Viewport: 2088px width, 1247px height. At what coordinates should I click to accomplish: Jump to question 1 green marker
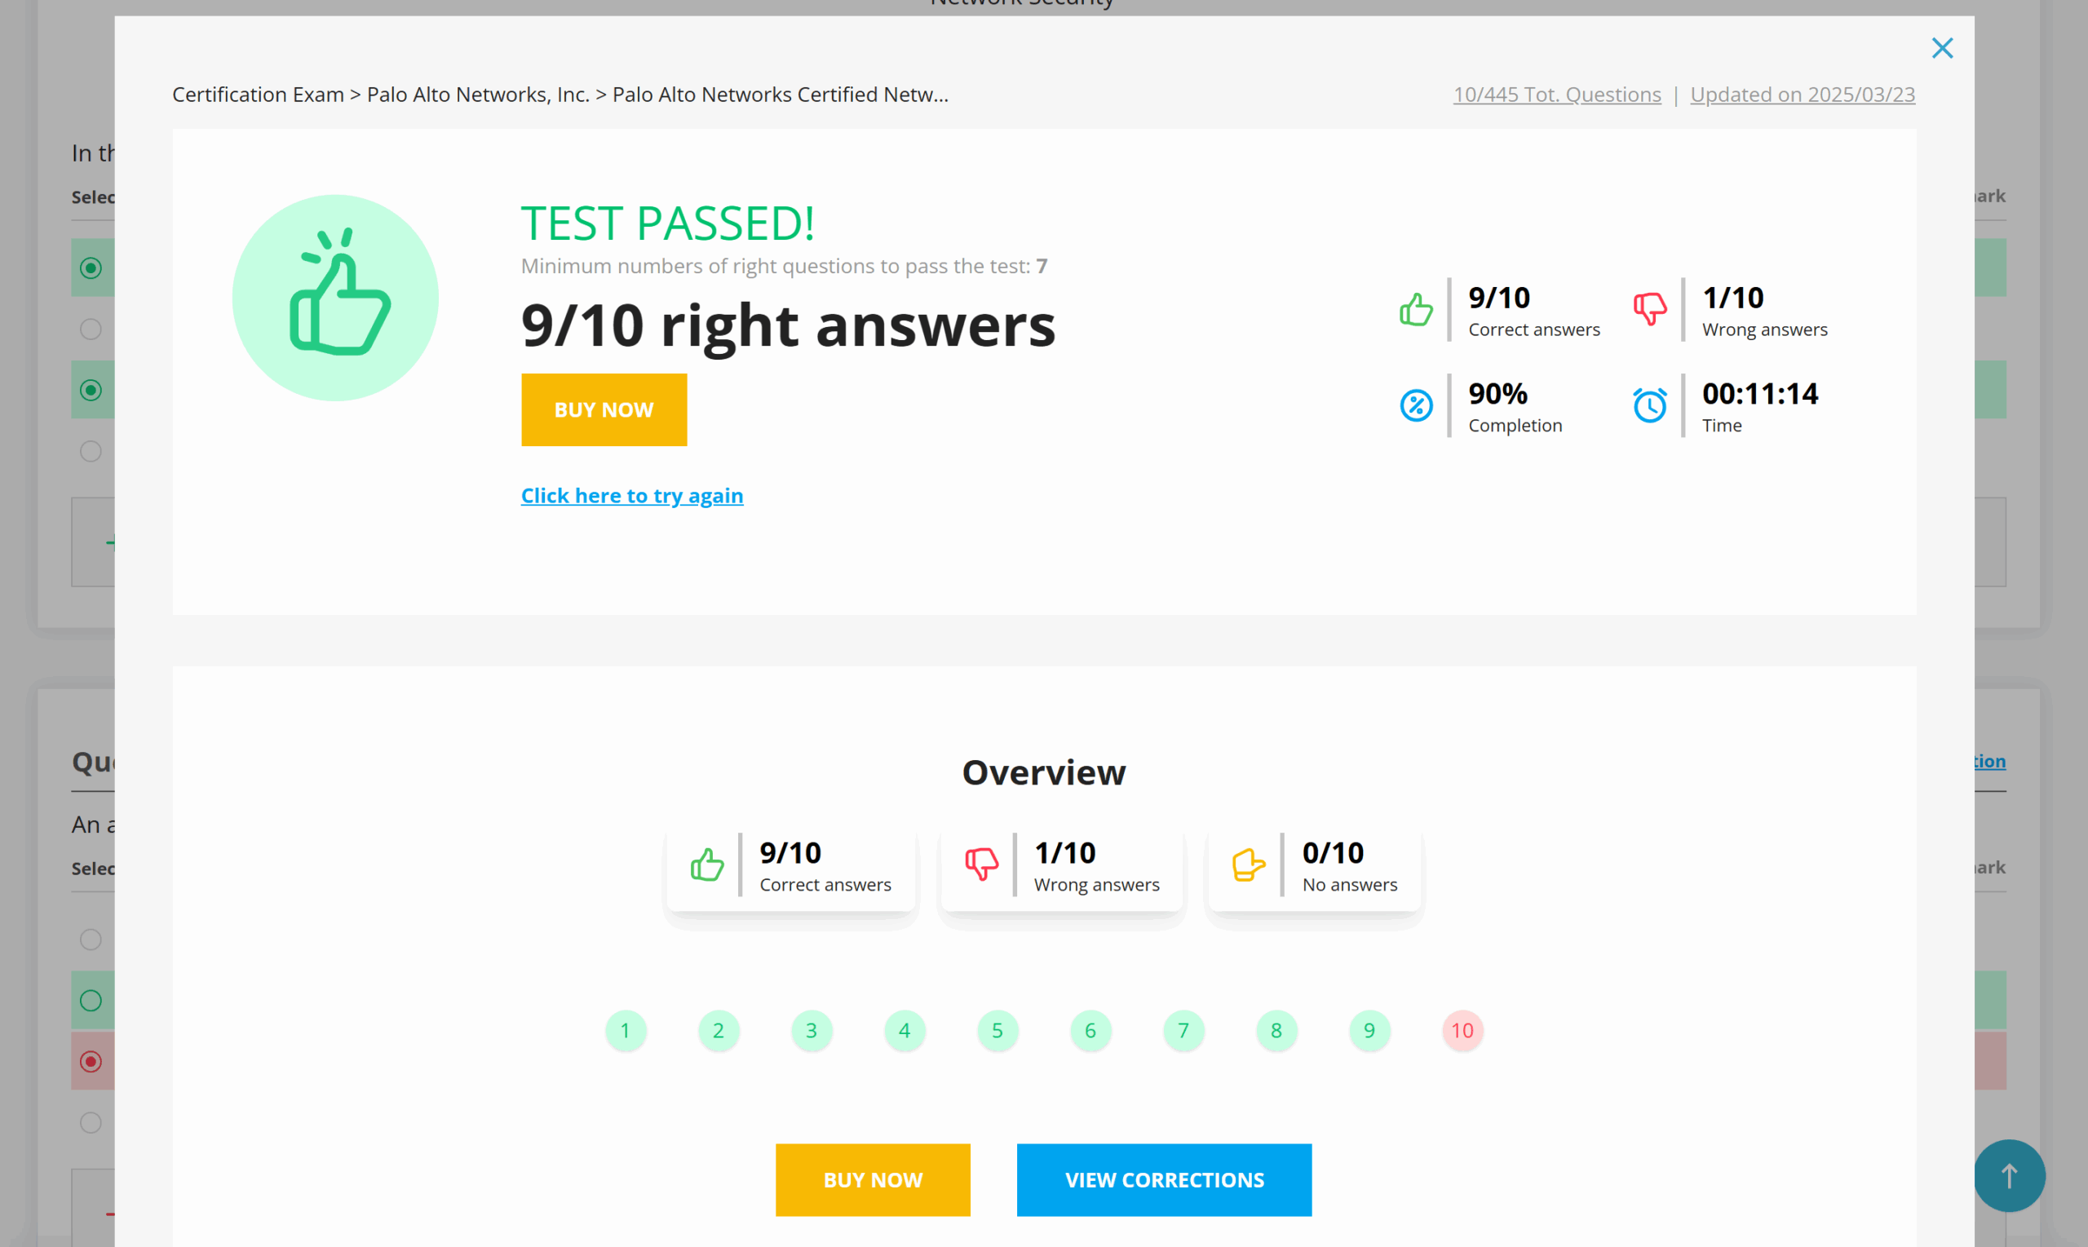pyautogui.click(x=625, y=1031)
